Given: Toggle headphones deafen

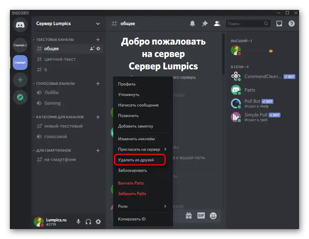Looking at the screenshot, I should 88,222.
